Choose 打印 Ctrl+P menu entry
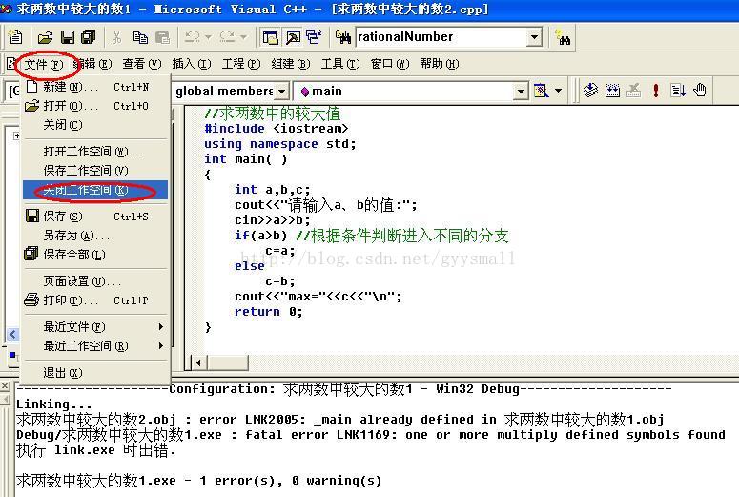The width and height of the screenshot is (739, 497). click(95, 300)
